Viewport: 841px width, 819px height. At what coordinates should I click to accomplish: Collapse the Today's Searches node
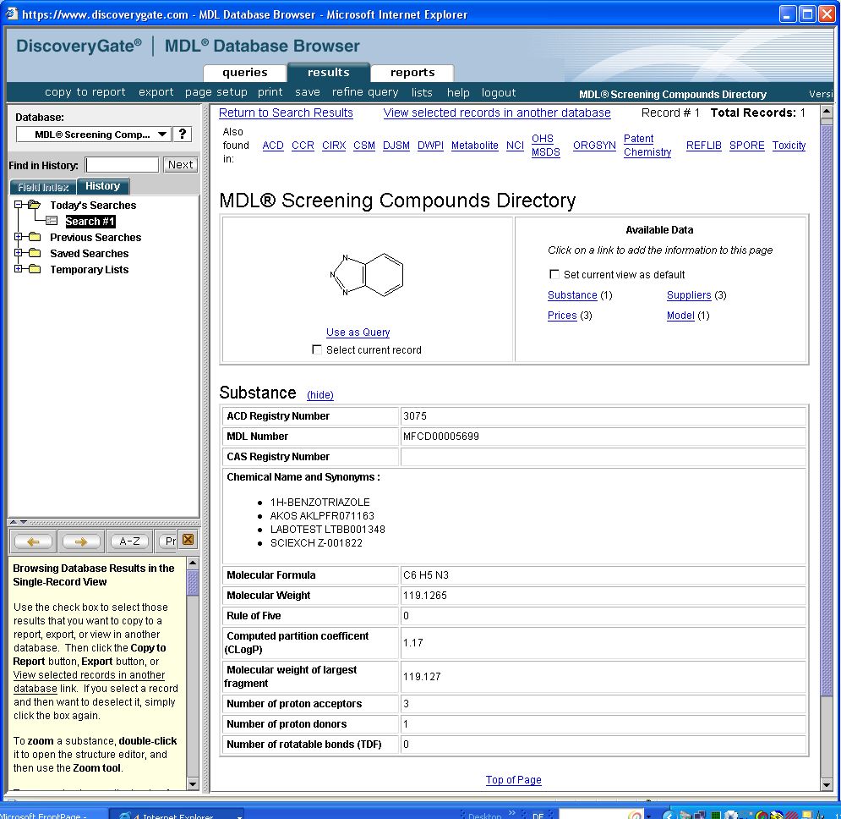[x=19, y=206]
